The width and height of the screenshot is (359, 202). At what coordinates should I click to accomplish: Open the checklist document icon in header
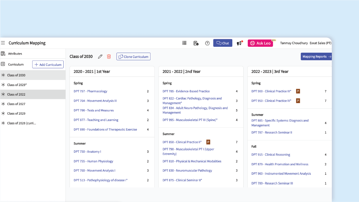tap(196, 43)
